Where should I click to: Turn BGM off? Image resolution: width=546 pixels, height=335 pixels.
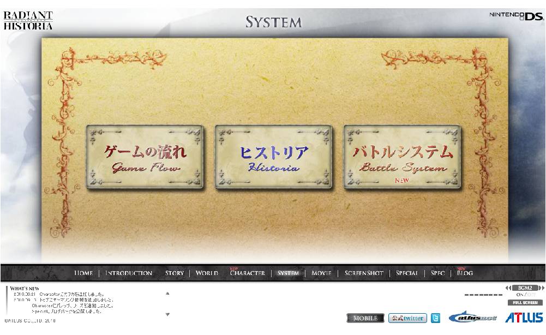531,295
